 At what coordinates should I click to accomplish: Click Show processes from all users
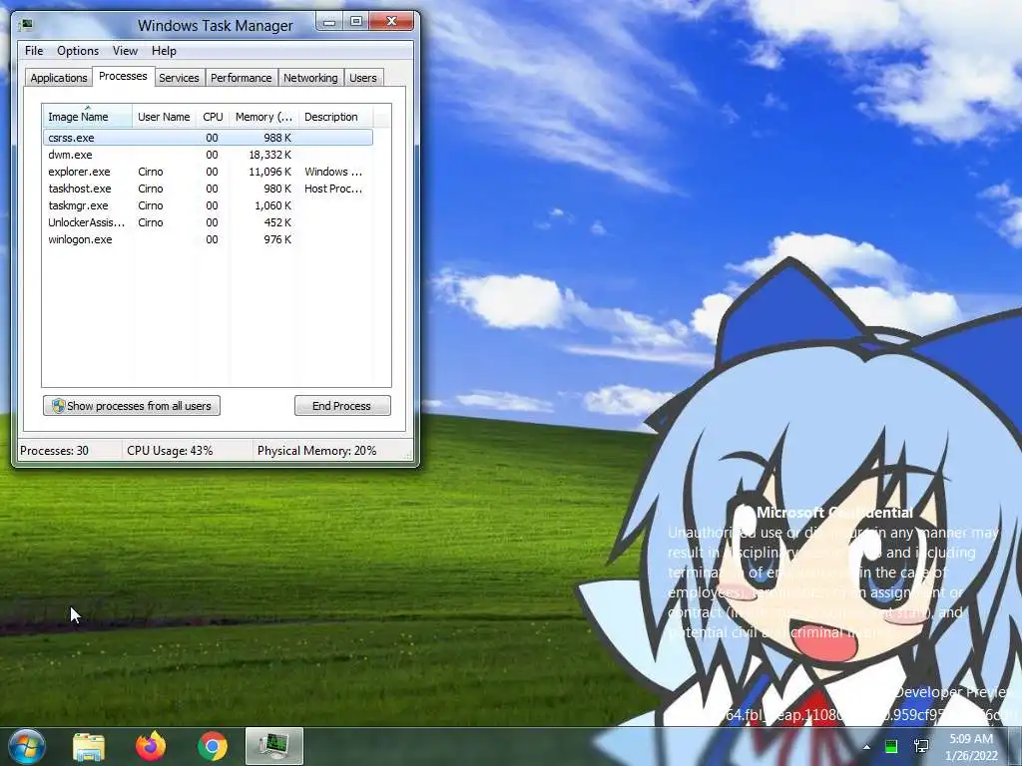(132, 406)
